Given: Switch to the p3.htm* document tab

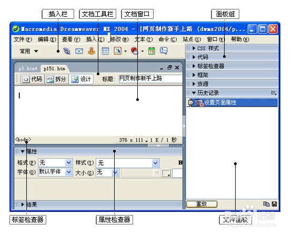Looking at the screenshot, I should (28, 69).
